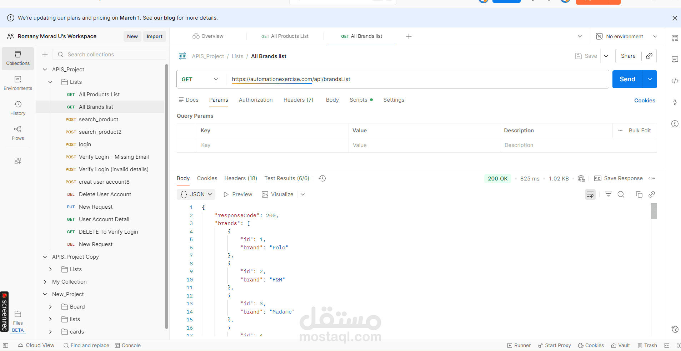Expand the Board folder chevron
This screenshot has height=351, width=681.
(50, 307)
